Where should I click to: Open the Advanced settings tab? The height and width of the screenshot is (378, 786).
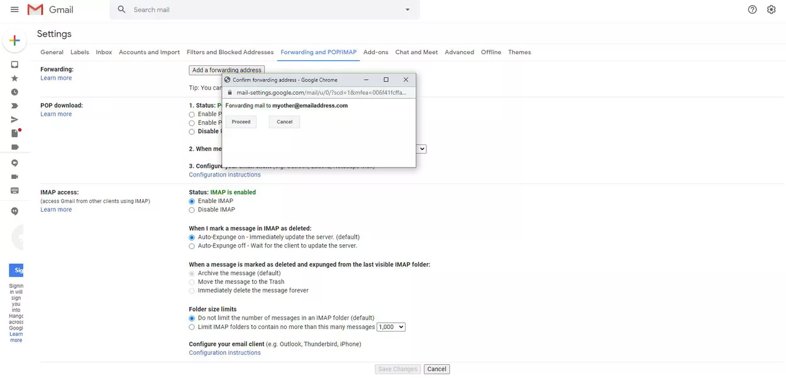pyautogui.click(x=459, y=52)
